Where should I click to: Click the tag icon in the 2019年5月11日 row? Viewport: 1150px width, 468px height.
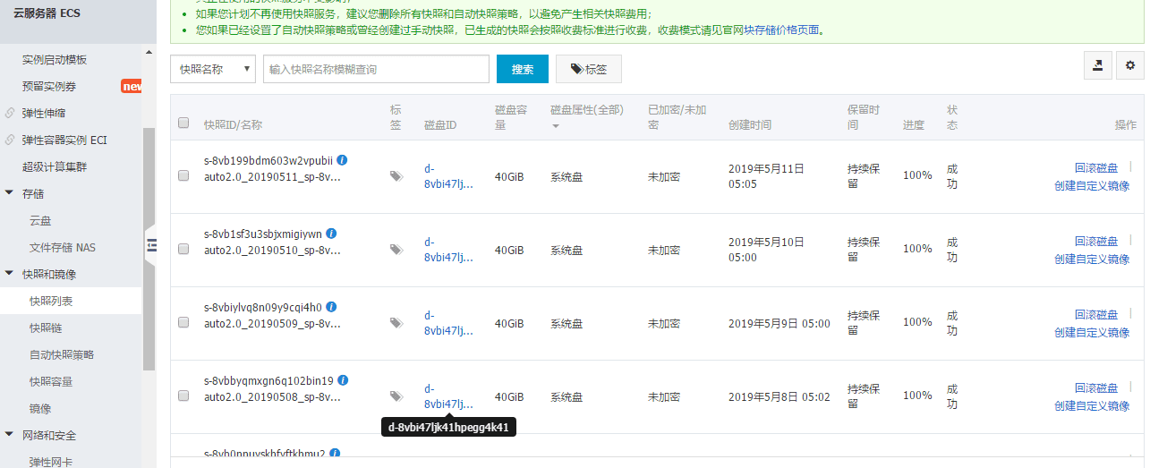point(396,176)
